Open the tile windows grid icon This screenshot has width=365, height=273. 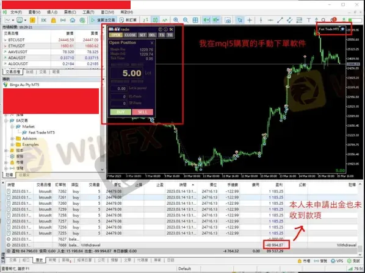pos(195,20)
